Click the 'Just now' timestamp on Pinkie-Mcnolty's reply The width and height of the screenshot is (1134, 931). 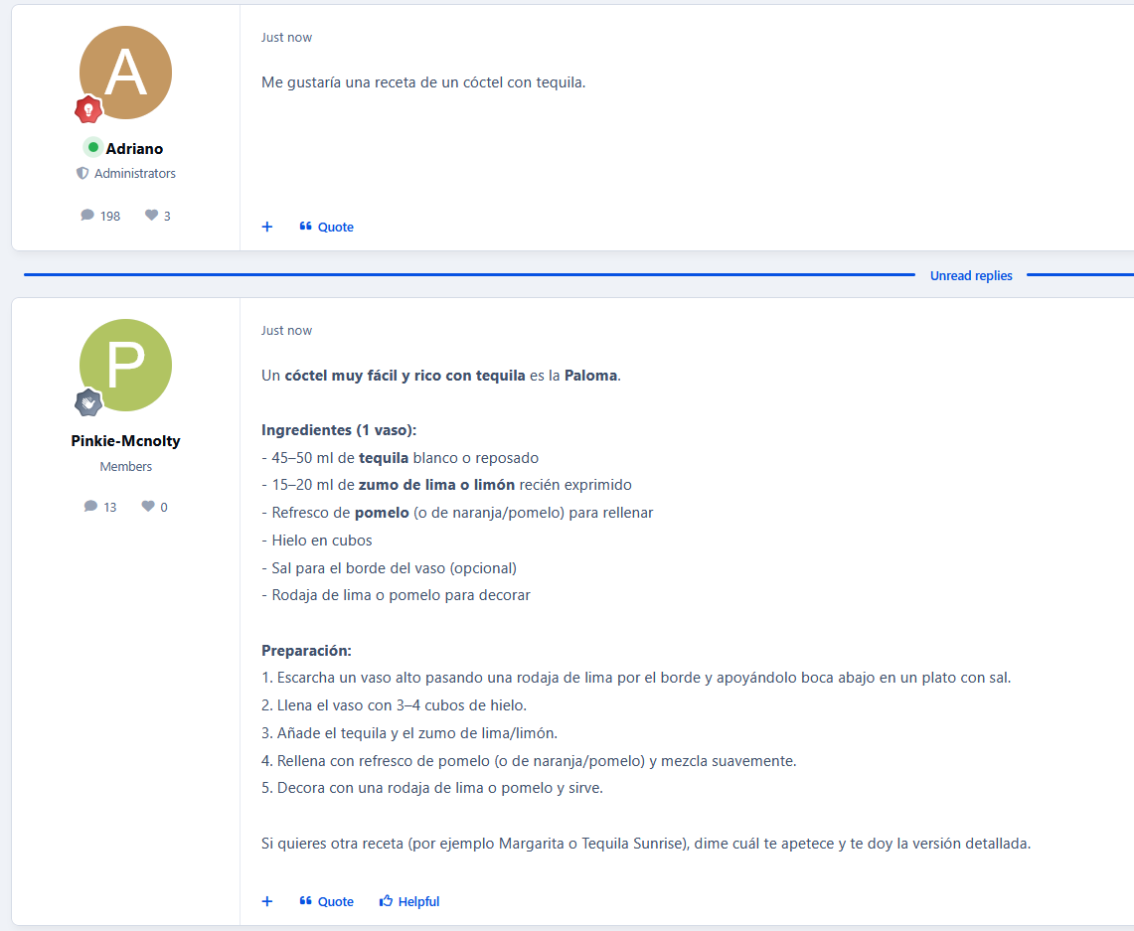point(286,331)
